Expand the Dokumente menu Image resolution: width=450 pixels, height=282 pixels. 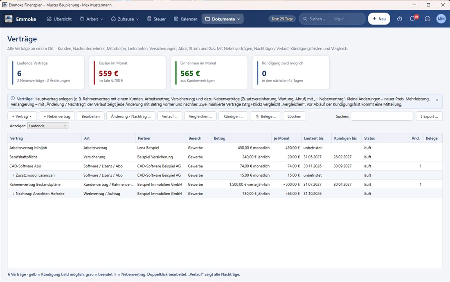[223, 19]
